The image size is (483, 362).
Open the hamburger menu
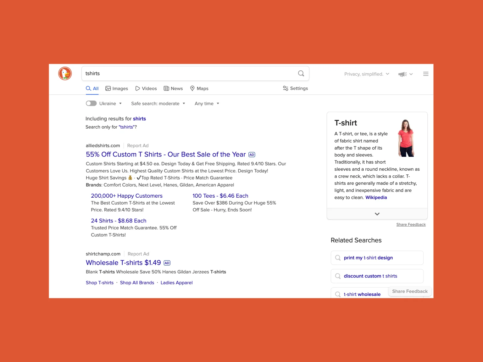coord(426,74)
